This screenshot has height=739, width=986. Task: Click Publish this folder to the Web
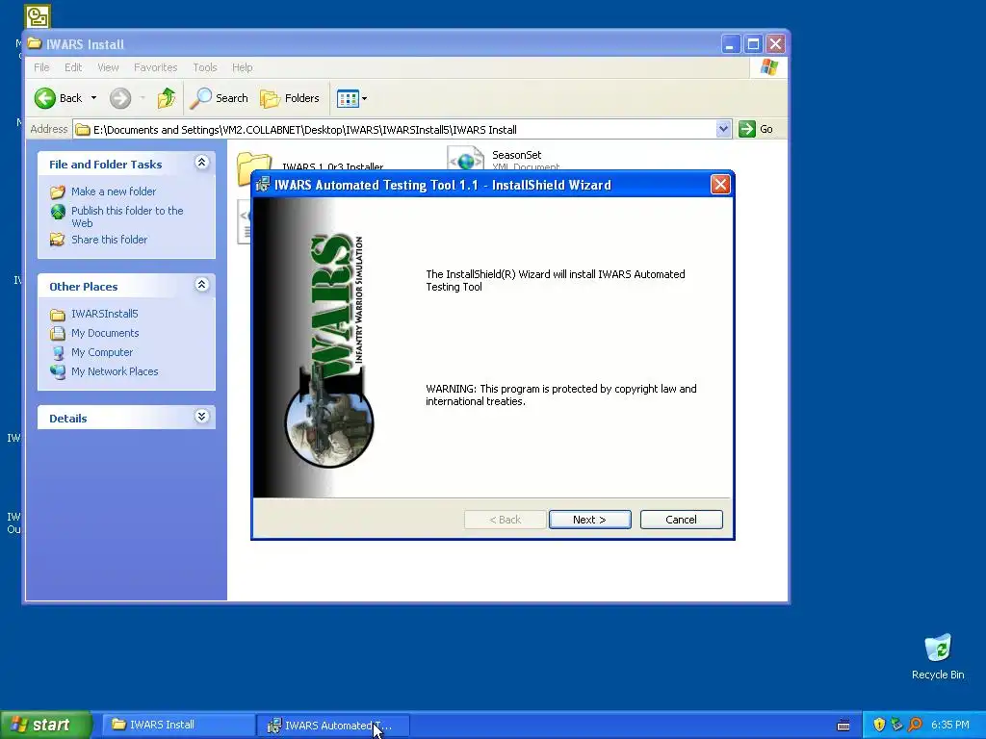pos(127,217)
